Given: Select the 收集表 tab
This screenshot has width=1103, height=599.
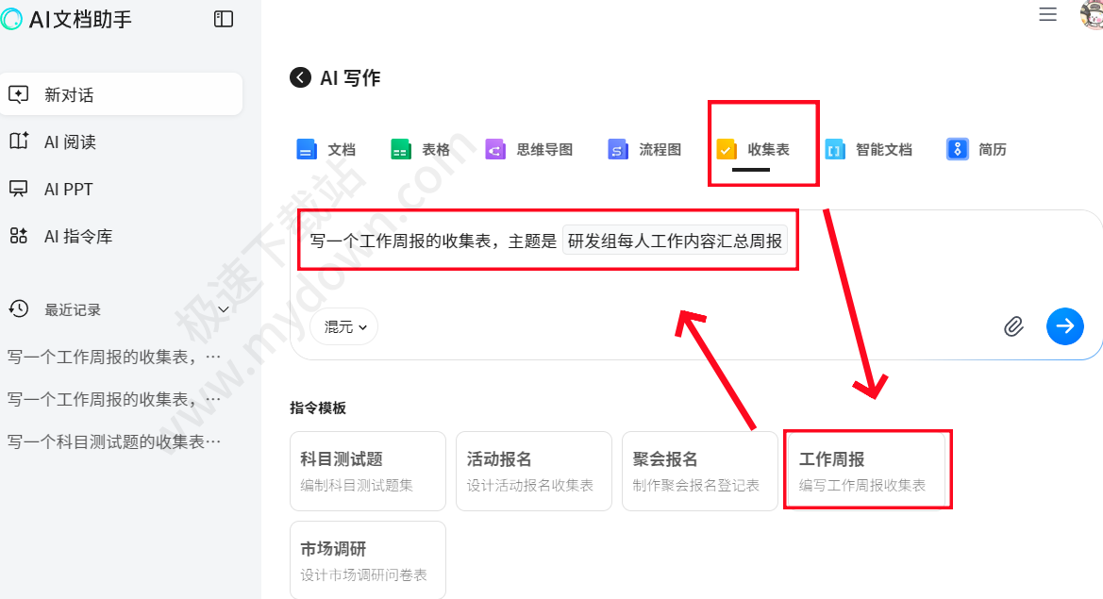Looking at the screenshot, I should 753,149.
